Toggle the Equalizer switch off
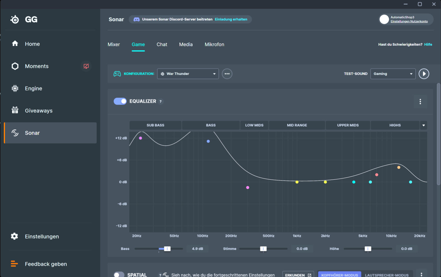Image resolution: width=441 pixels, height=277 pixels. pyautogui.click(x=120, y=101)
